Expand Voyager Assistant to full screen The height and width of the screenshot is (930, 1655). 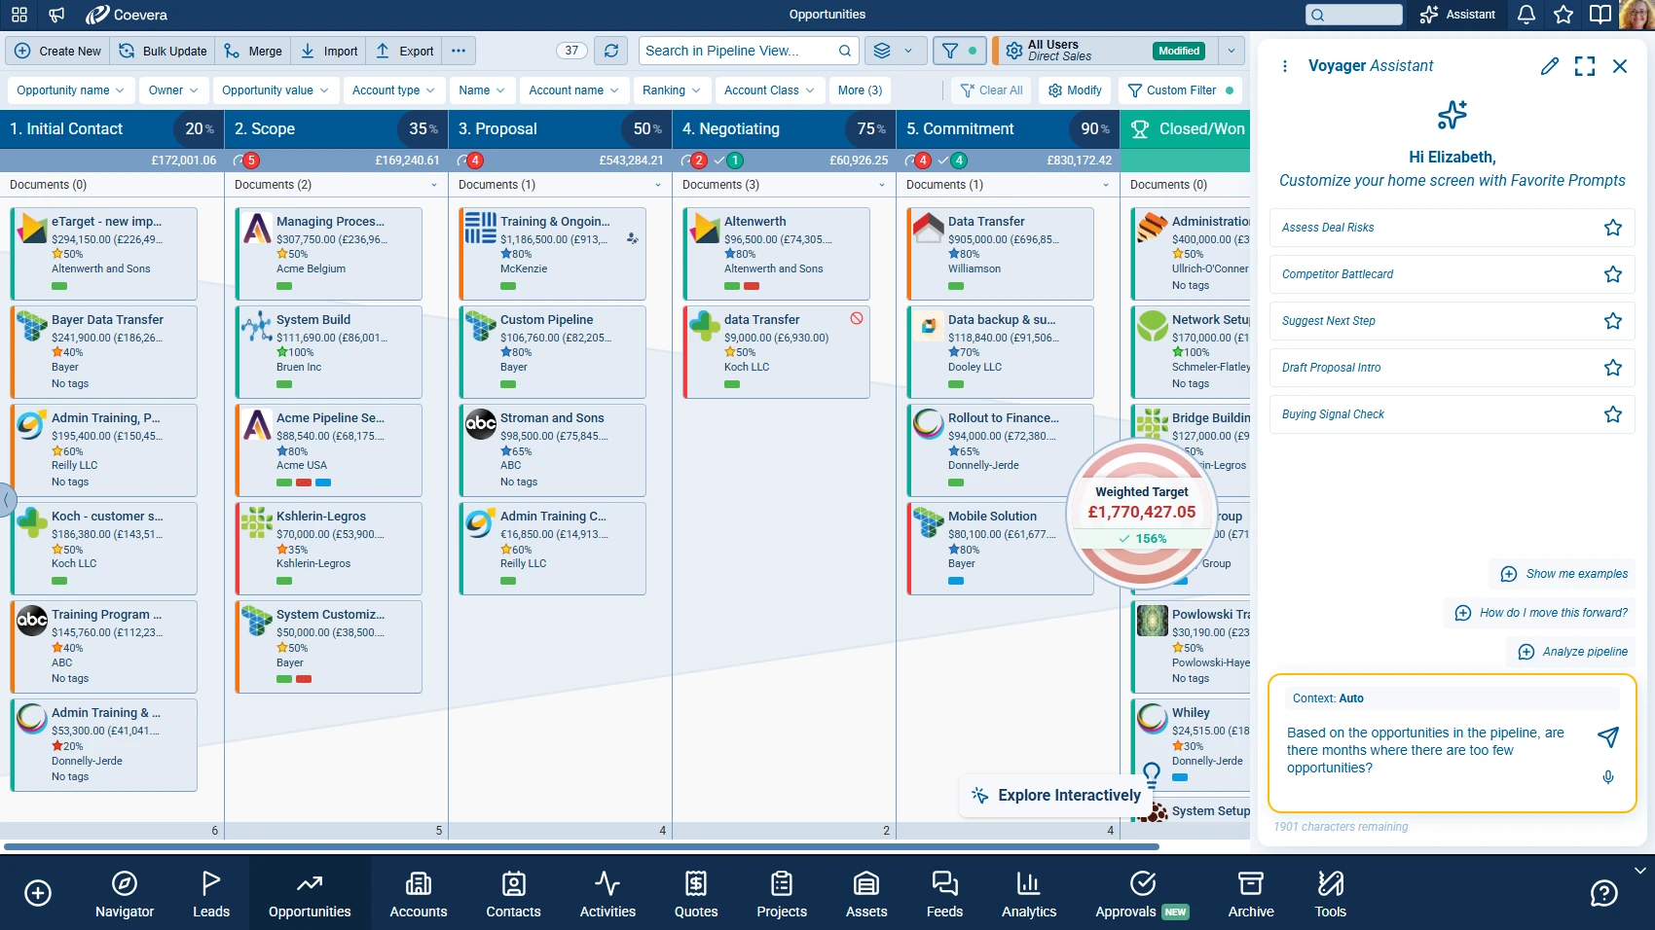click(x=1585, y=66)
